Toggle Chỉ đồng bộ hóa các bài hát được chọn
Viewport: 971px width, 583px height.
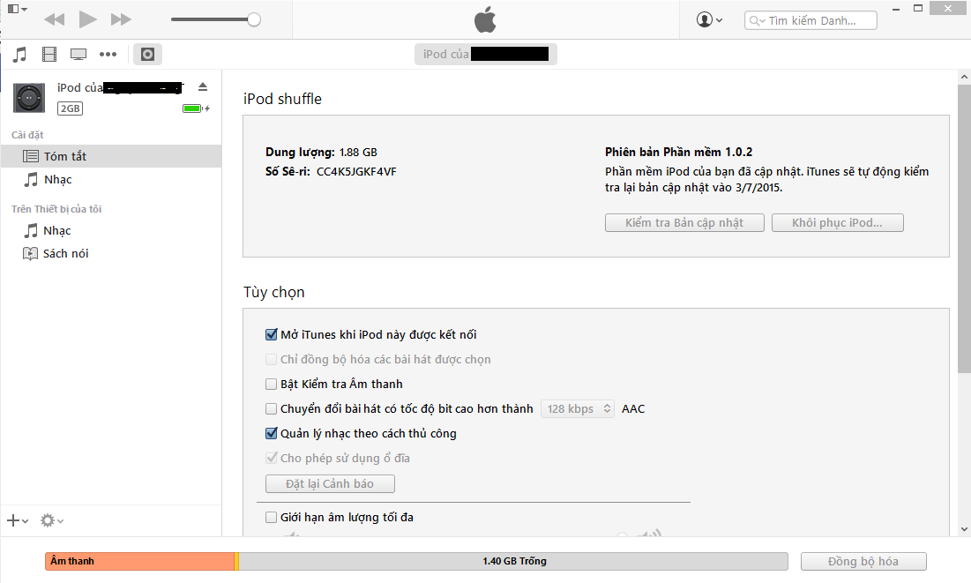pyautogui.click(x=272, y=359)
